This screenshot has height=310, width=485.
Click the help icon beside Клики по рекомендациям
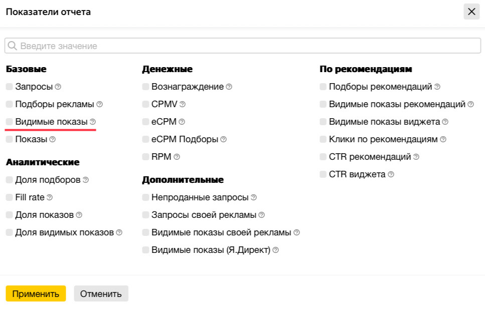click(x=443, y=139)
